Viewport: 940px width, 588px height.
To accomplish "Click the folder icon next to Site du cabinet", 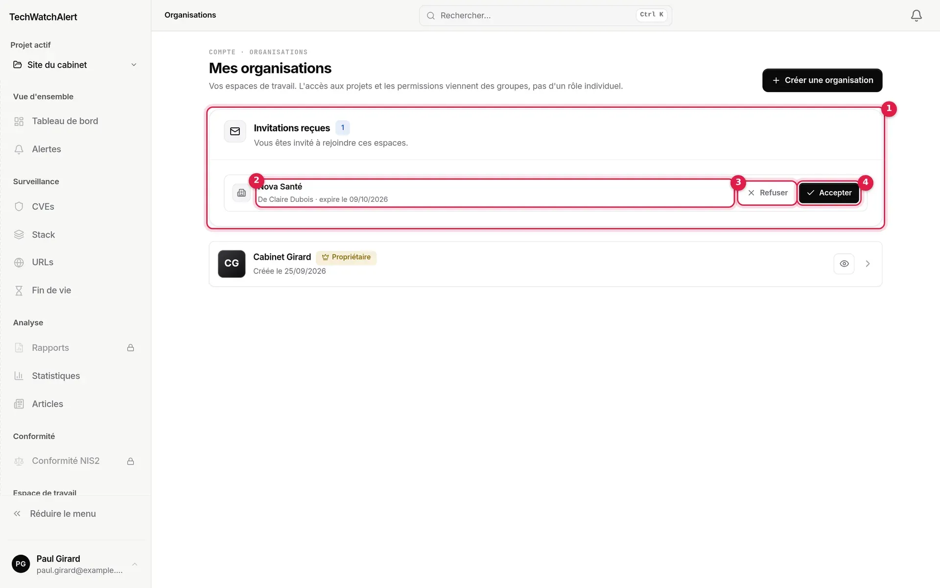I will (x=18, y=65).
